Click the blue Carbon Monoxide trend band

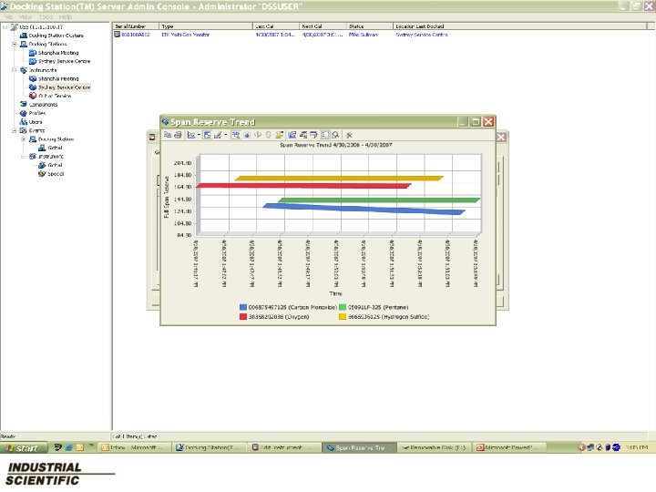[x=364, y=209]
